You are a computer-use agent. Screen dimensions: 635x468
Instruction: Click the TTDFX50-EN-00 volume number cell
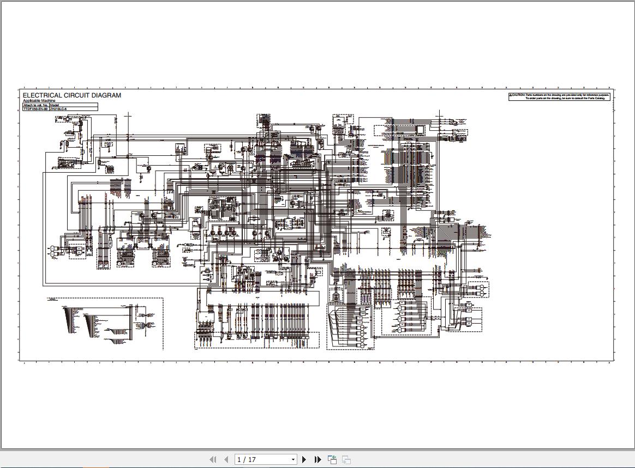(x=36, y=109)
